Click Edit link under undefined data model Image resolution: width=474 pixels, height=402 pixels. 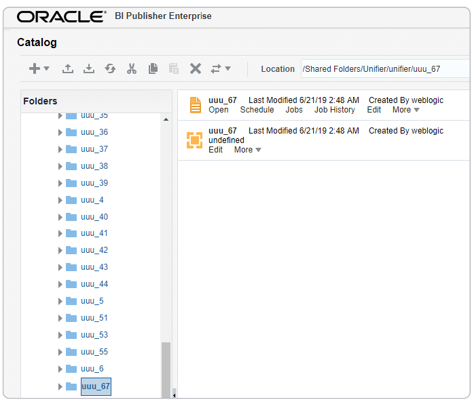click(x=215, y=150)
